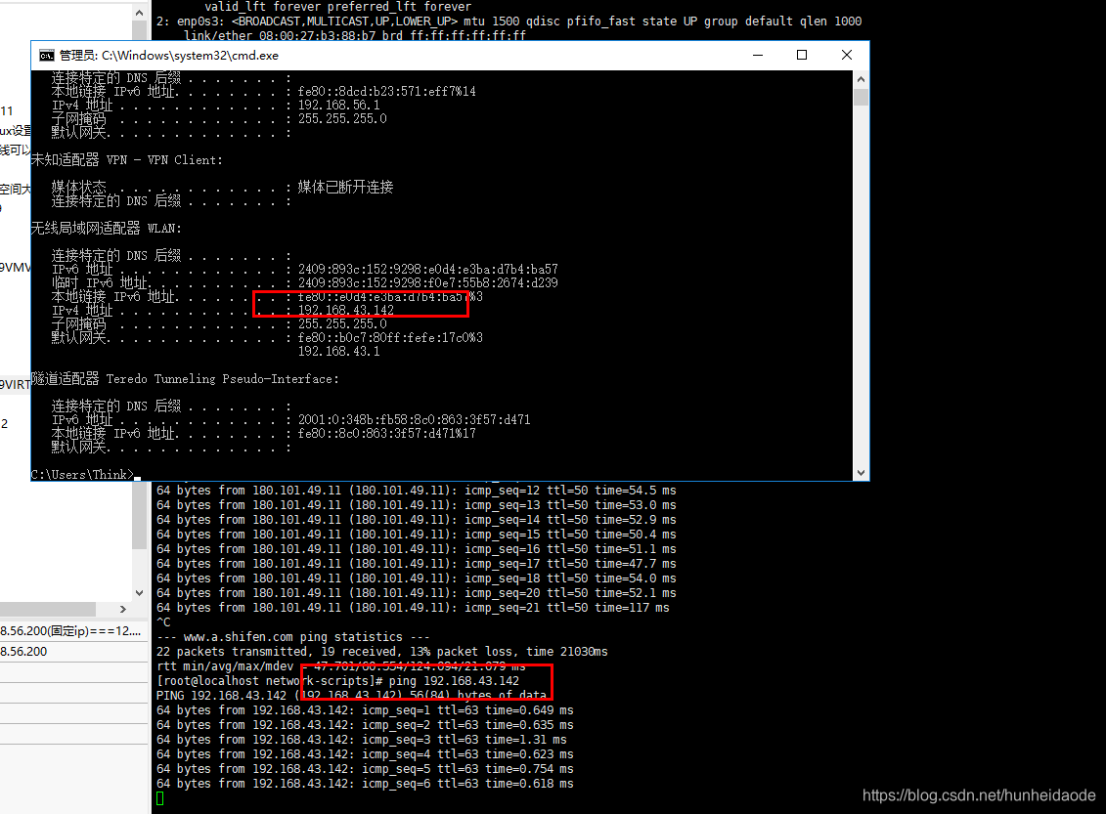Select the "8.56.200(固定ip)===12" list entry

click(59, 630)
